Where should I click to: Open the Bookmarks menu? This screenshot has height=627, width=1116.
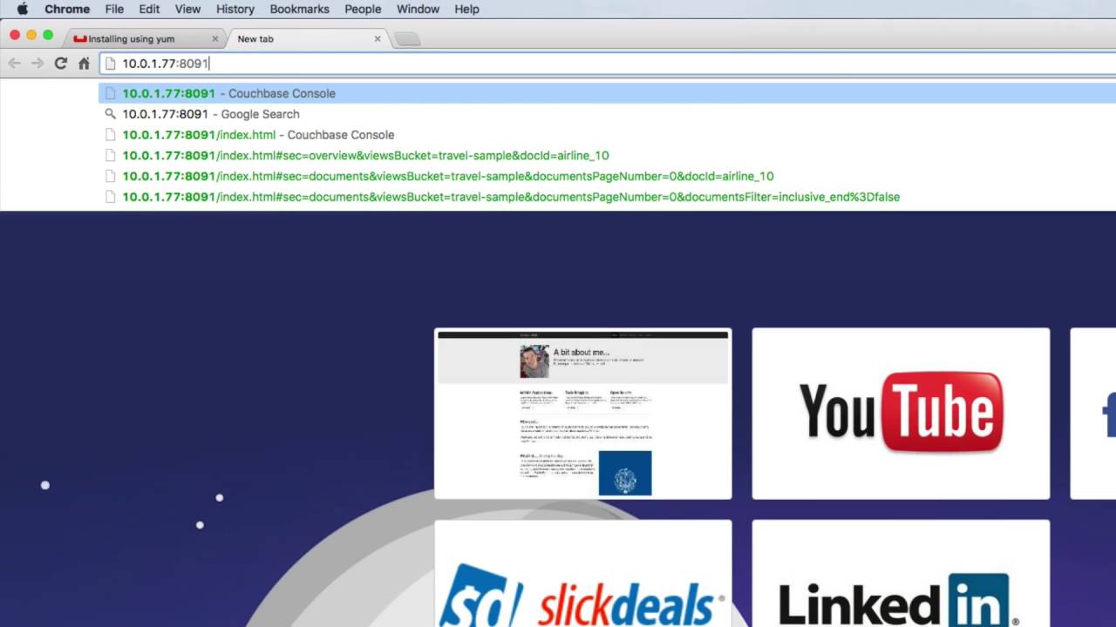[x=299, y=9]
